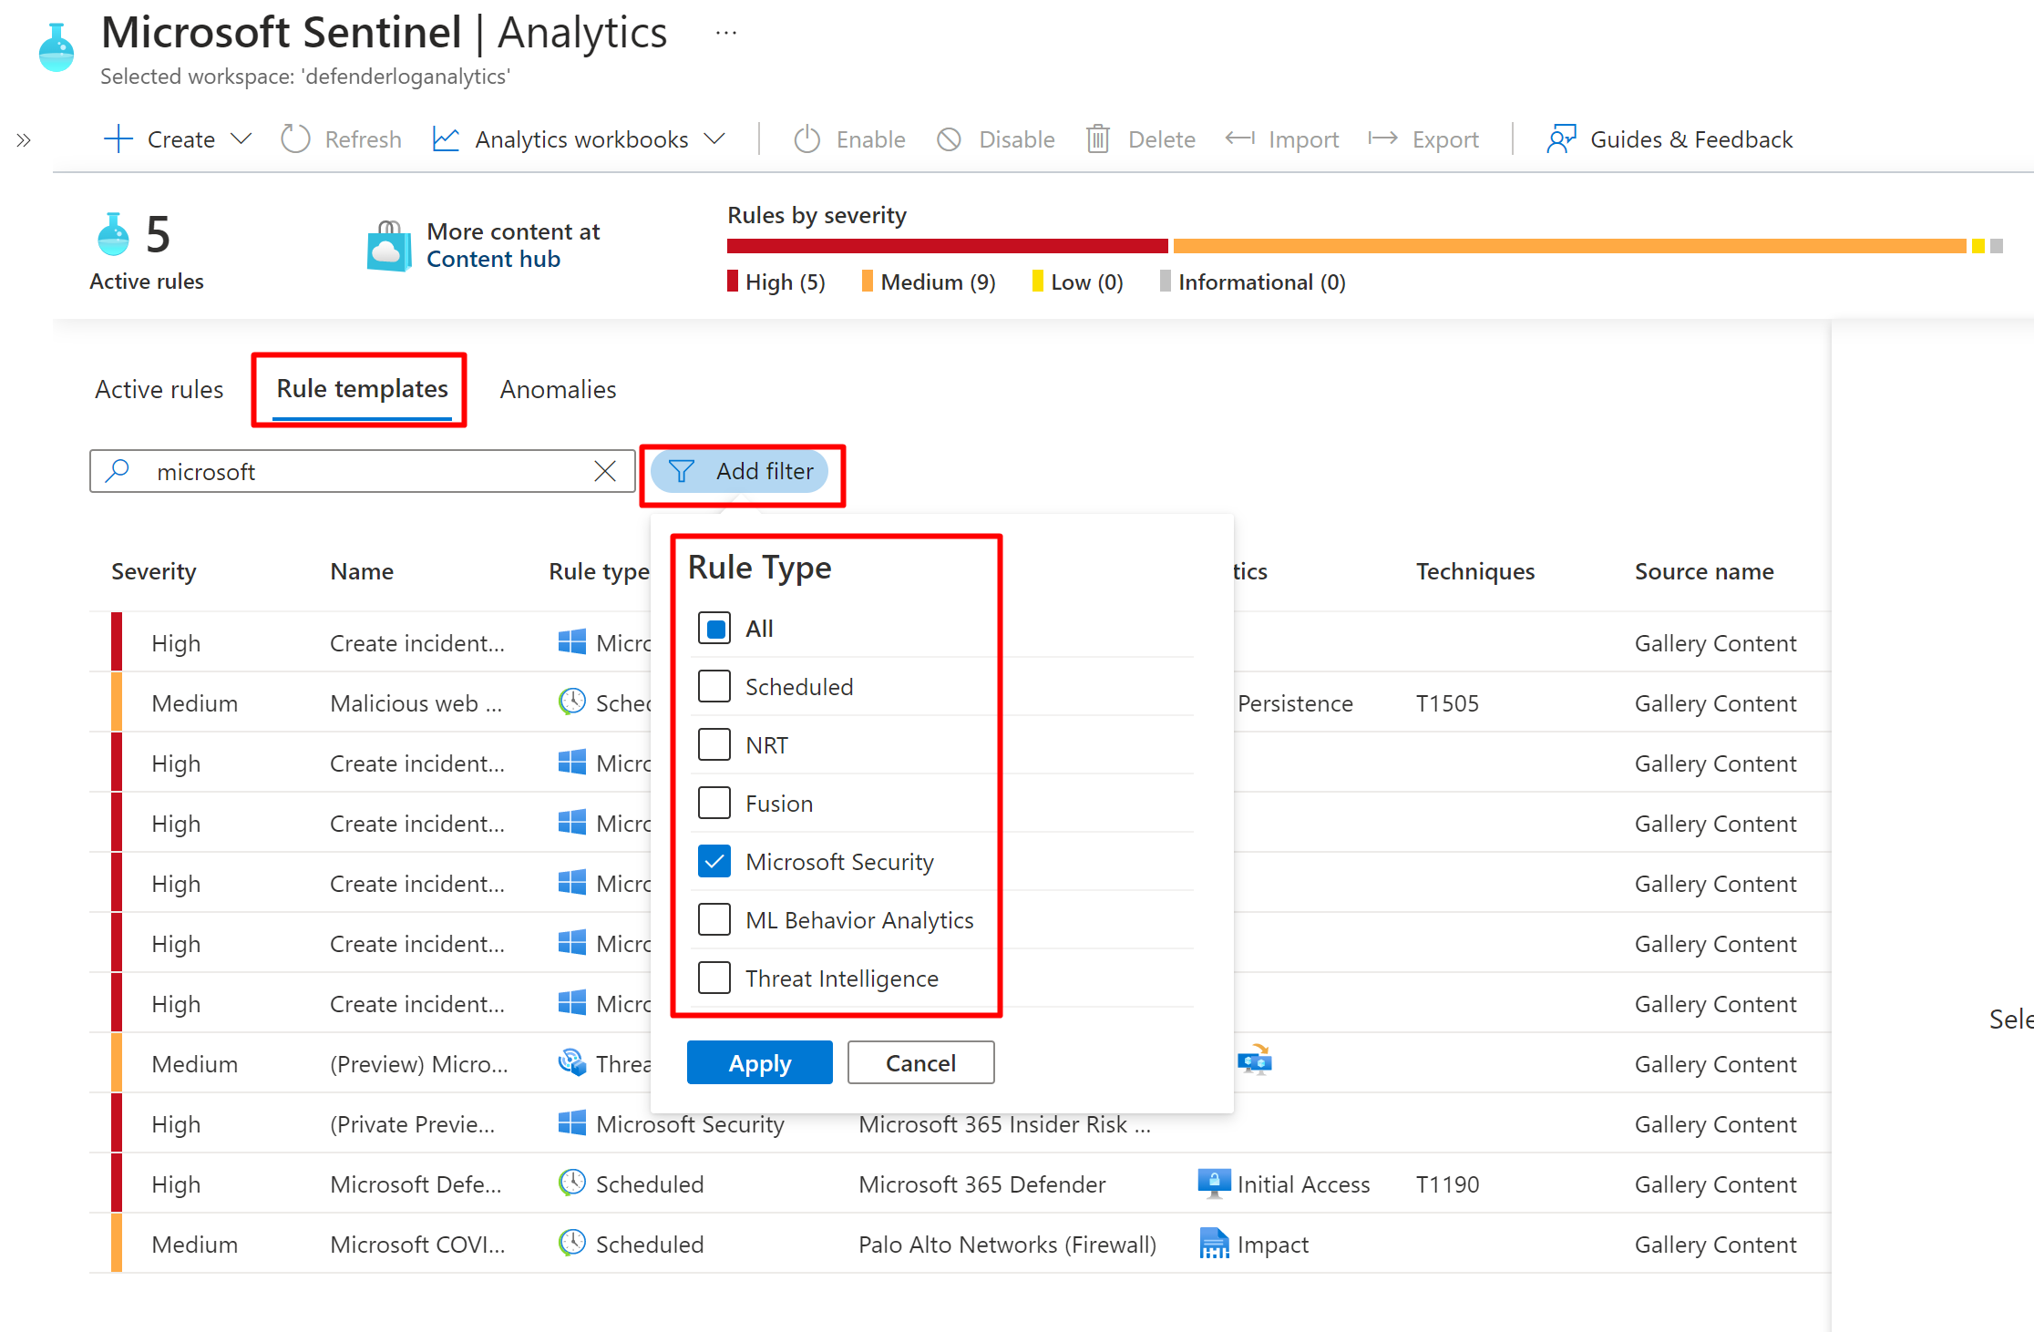This screenshot has height=1332, width=2034.
Task: Click the Disable rule icon
Action: [x=949, y=139]
